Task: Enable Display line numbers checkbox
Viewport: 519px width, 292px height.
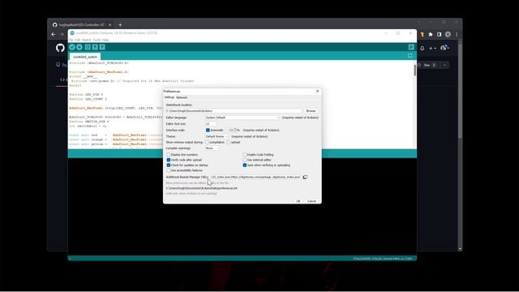Action: (169, 155)
